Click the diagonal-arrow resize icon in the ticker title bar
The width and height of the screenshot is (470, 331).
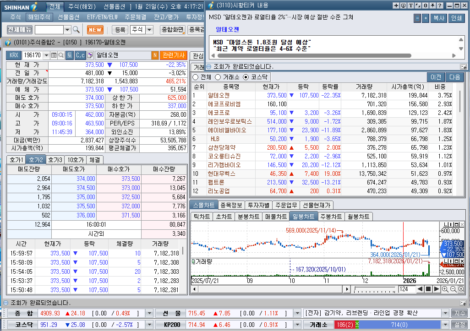[x=418, y=5]
